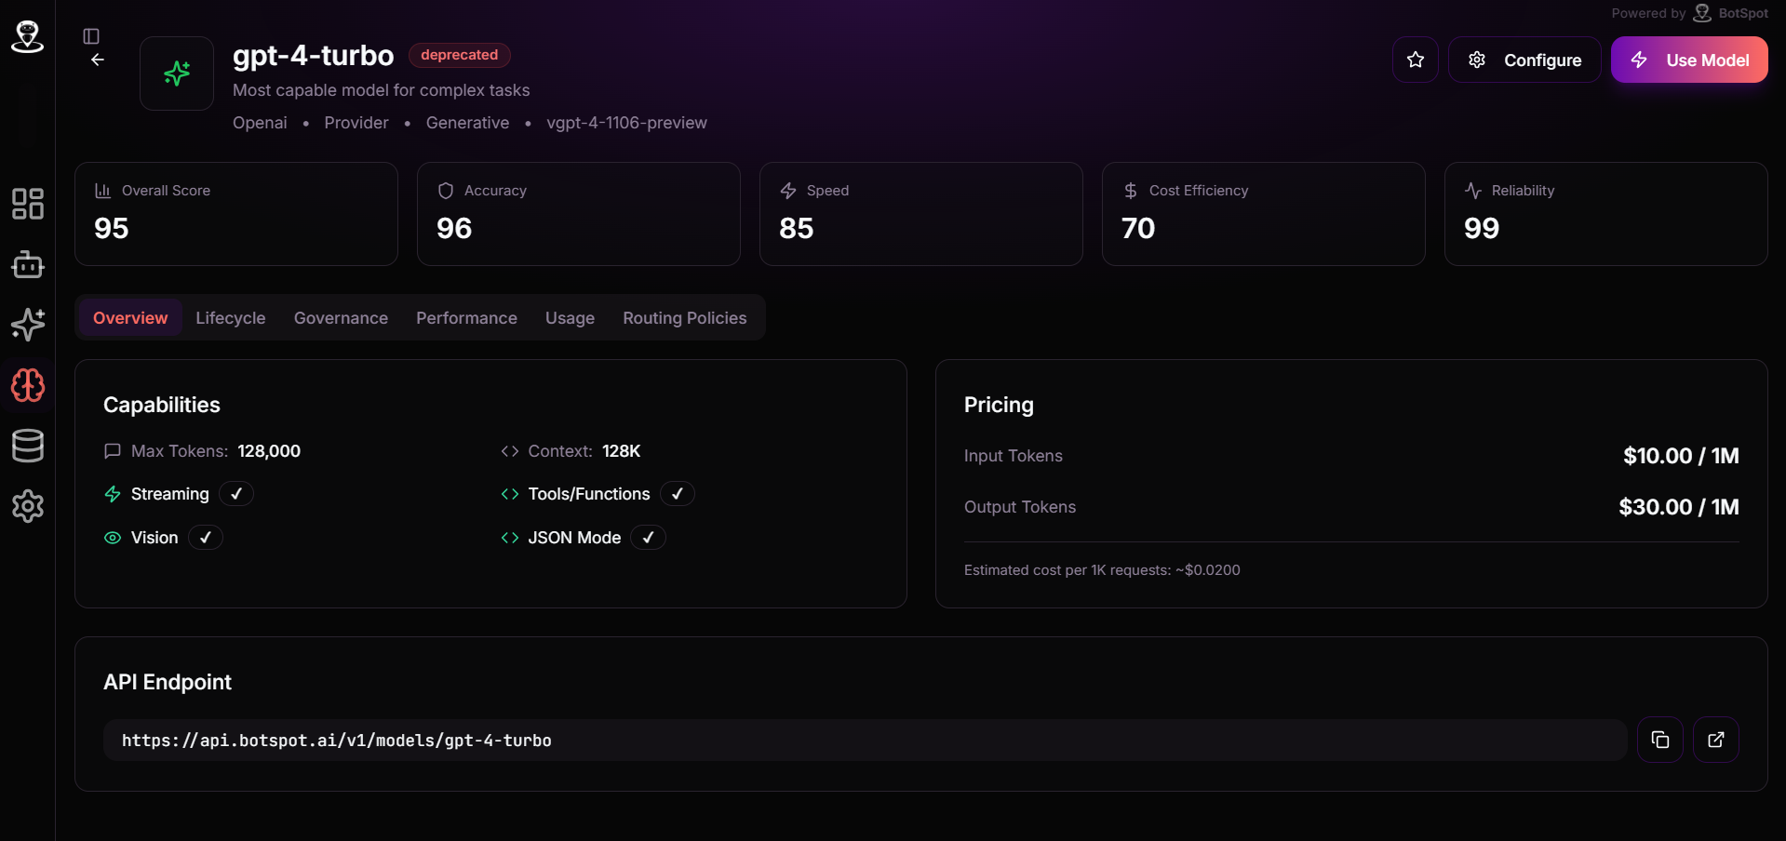Click the Context value 128K
1786x841 pixels.
coord(622,451)
